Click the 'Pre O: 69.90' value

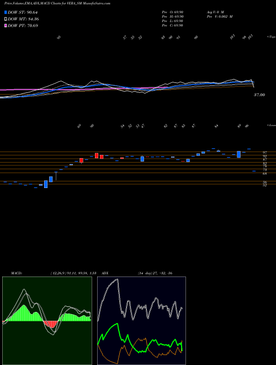(173, 12)
